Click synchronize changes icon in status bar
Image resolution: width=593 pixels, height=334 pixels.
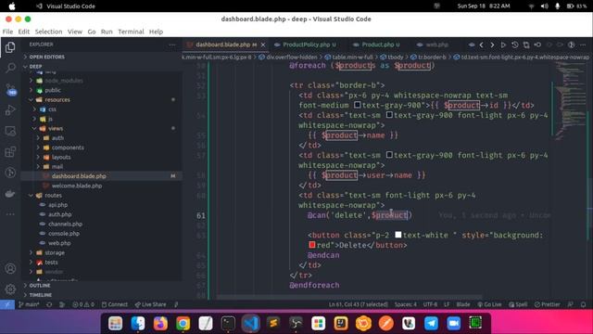click(49, 304)
